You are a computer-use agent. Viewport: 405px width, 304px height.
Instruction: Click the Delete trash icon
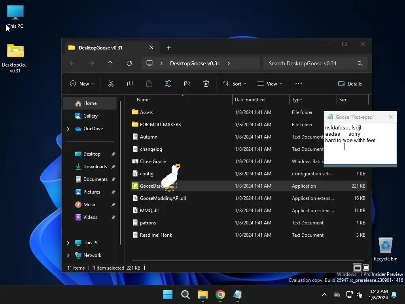[x=206, y=84]
